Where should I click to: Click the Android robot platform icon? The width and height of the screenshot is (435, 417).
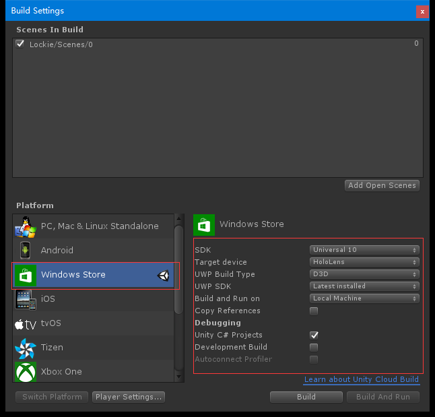click(25, 251)
